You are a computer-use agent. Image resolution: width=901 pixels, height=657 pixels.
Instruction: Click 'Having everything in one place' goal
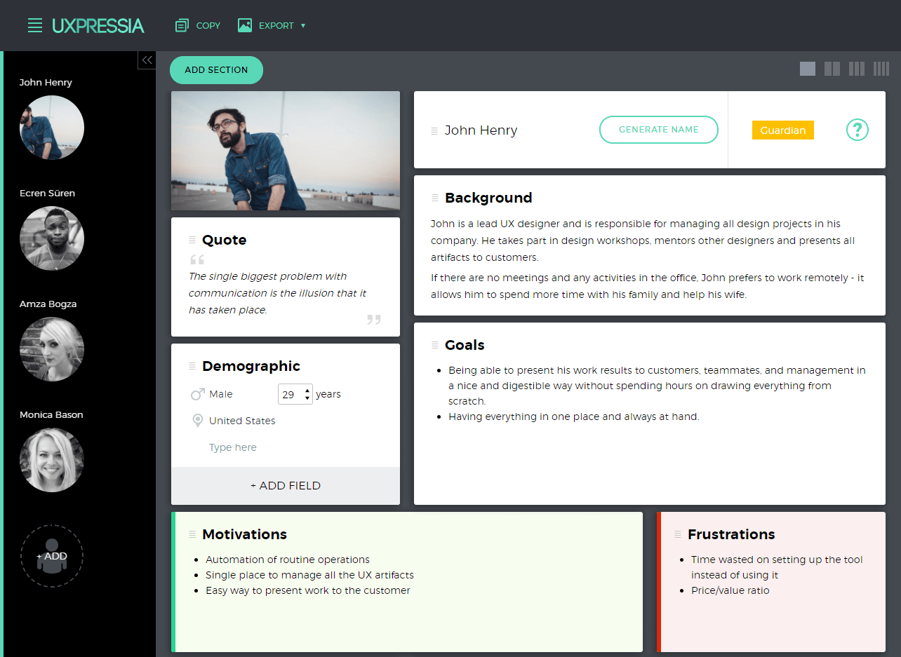tap(574, 416)
